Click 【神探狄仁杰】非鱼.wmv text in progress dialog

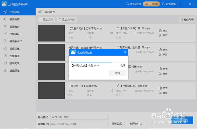click(85, 65)
